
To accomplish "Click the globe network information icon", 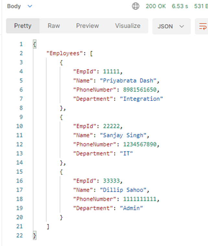I will tap(135, 6).
